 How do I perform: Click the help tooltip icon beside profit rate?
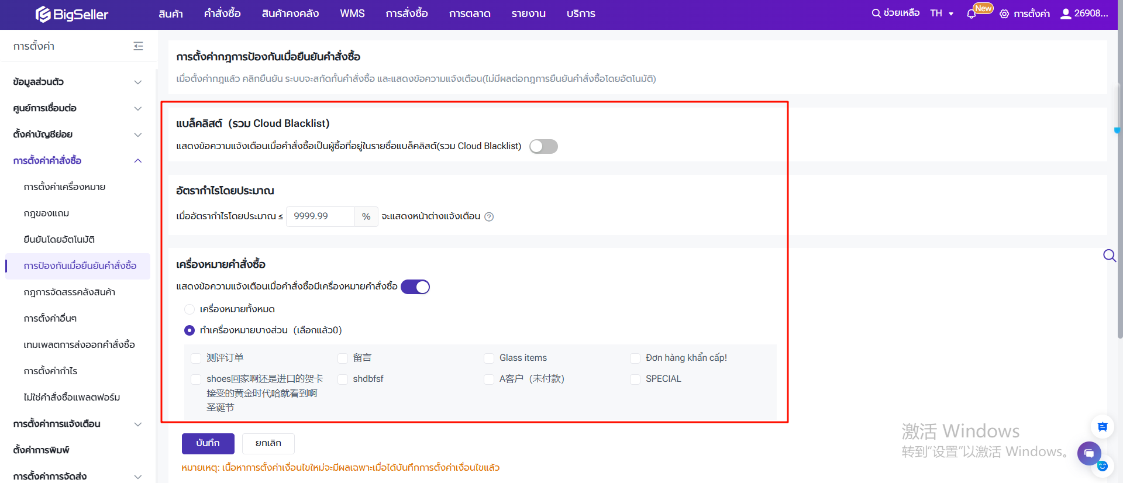(x=490, y=217)
